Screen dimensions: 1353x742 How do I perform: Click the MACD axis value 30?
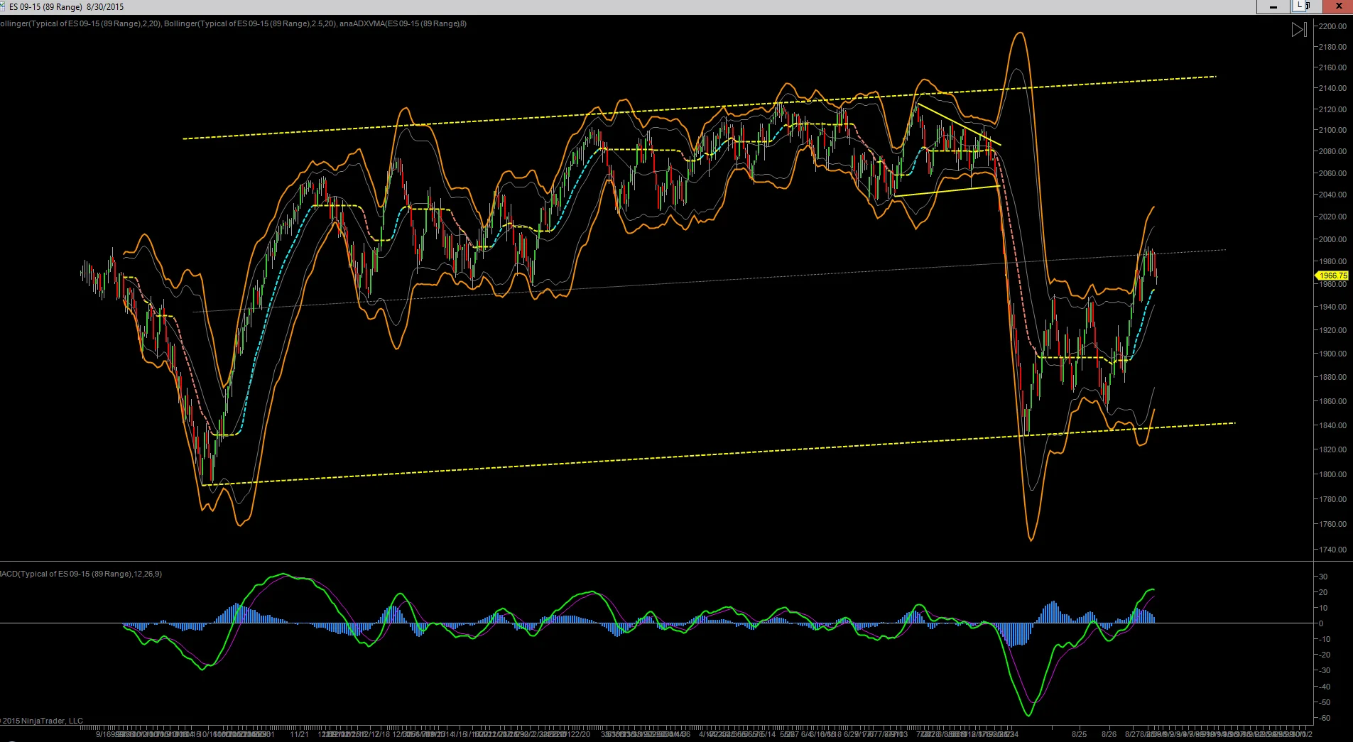coord(1323,577)
